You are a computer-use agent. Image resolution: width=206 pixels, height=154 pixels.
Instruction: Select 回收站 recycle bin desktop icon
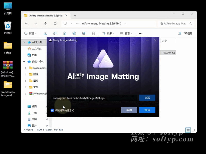8,28
